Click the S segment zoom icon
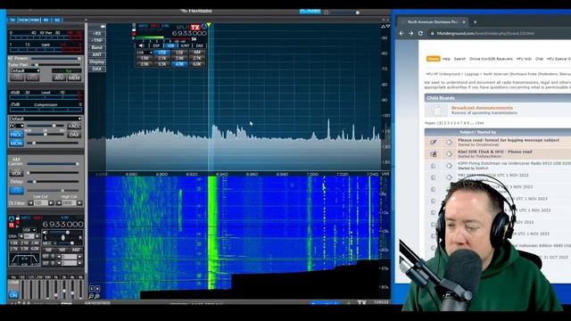571x321 pixels. [x=91, y=289]
